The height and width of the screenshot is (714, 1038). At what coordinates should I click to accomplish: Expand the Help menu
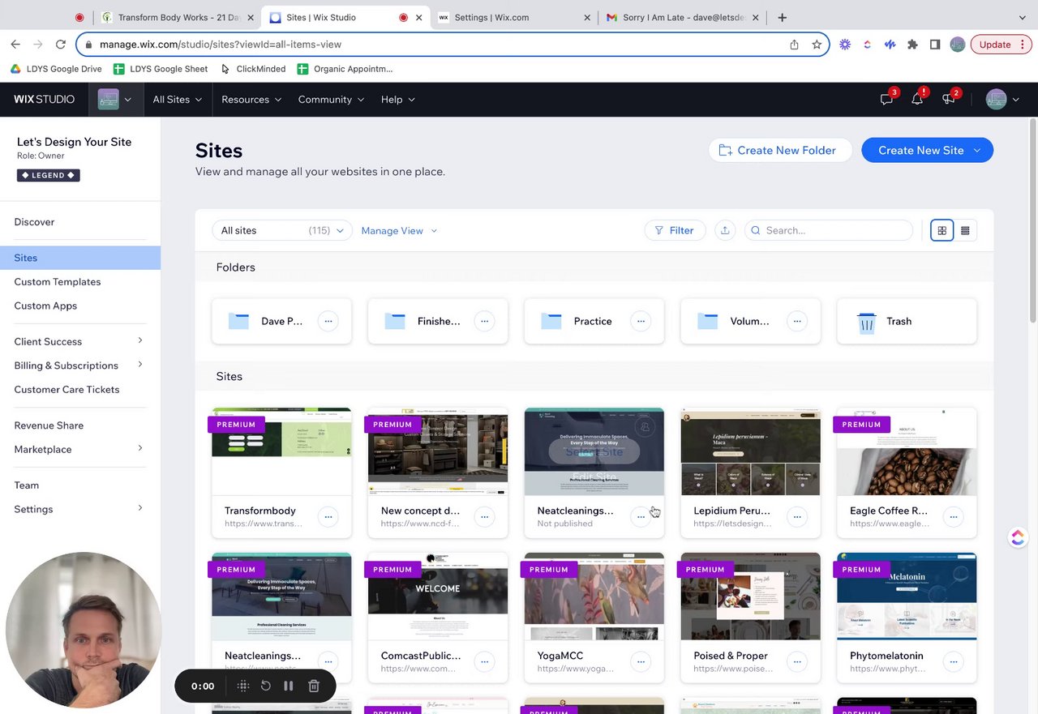398,99
